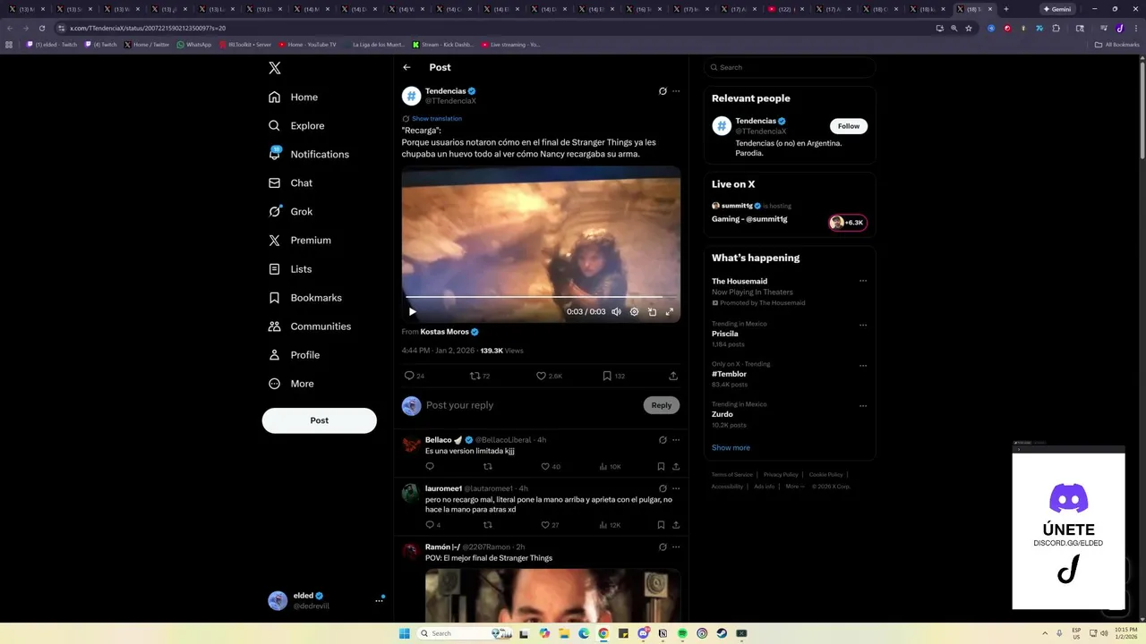Screen dimensions: 1146x644
Task: Click the X Search box
Action: (790, 67)
